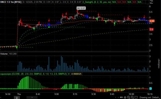The image size is (161, 99).
Task: Click the red 3.9 price tag
Action: [151, 30]
